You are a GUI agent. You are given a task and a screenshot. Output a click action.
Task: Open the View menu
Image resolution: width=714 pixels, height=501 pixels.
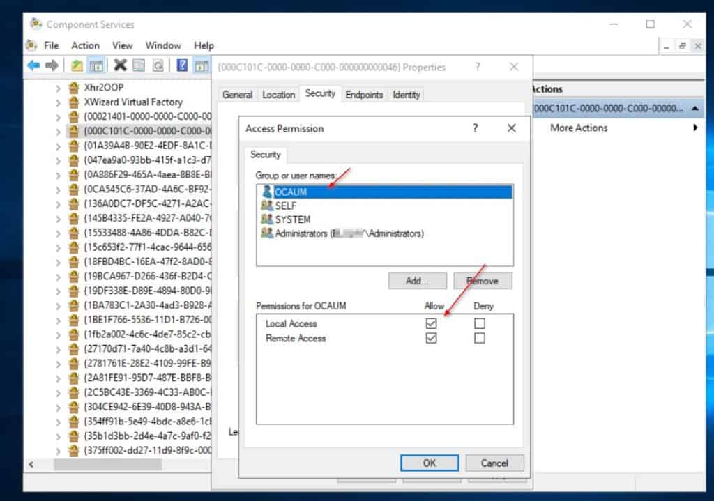tap(123, 45)
